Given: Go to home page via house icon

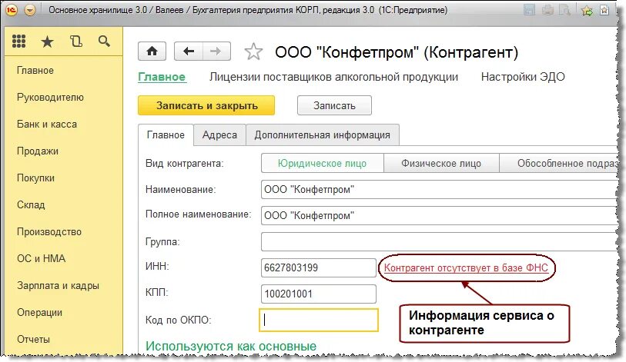Looking at the screenshot, I should coord(152,51).
